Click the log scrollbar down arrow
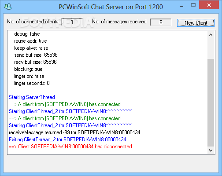The height and width of the screenshot is (176, 222). pyautogui.click(x=211, y=150)
